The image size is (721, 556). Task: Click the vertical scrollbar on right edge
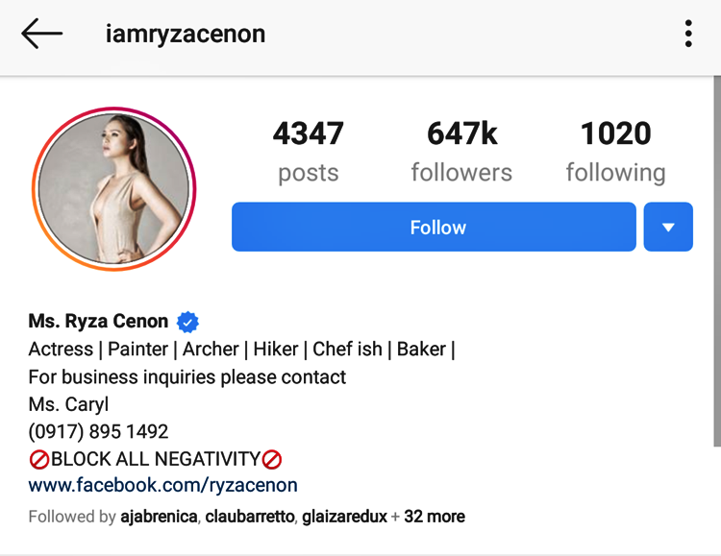717,261
